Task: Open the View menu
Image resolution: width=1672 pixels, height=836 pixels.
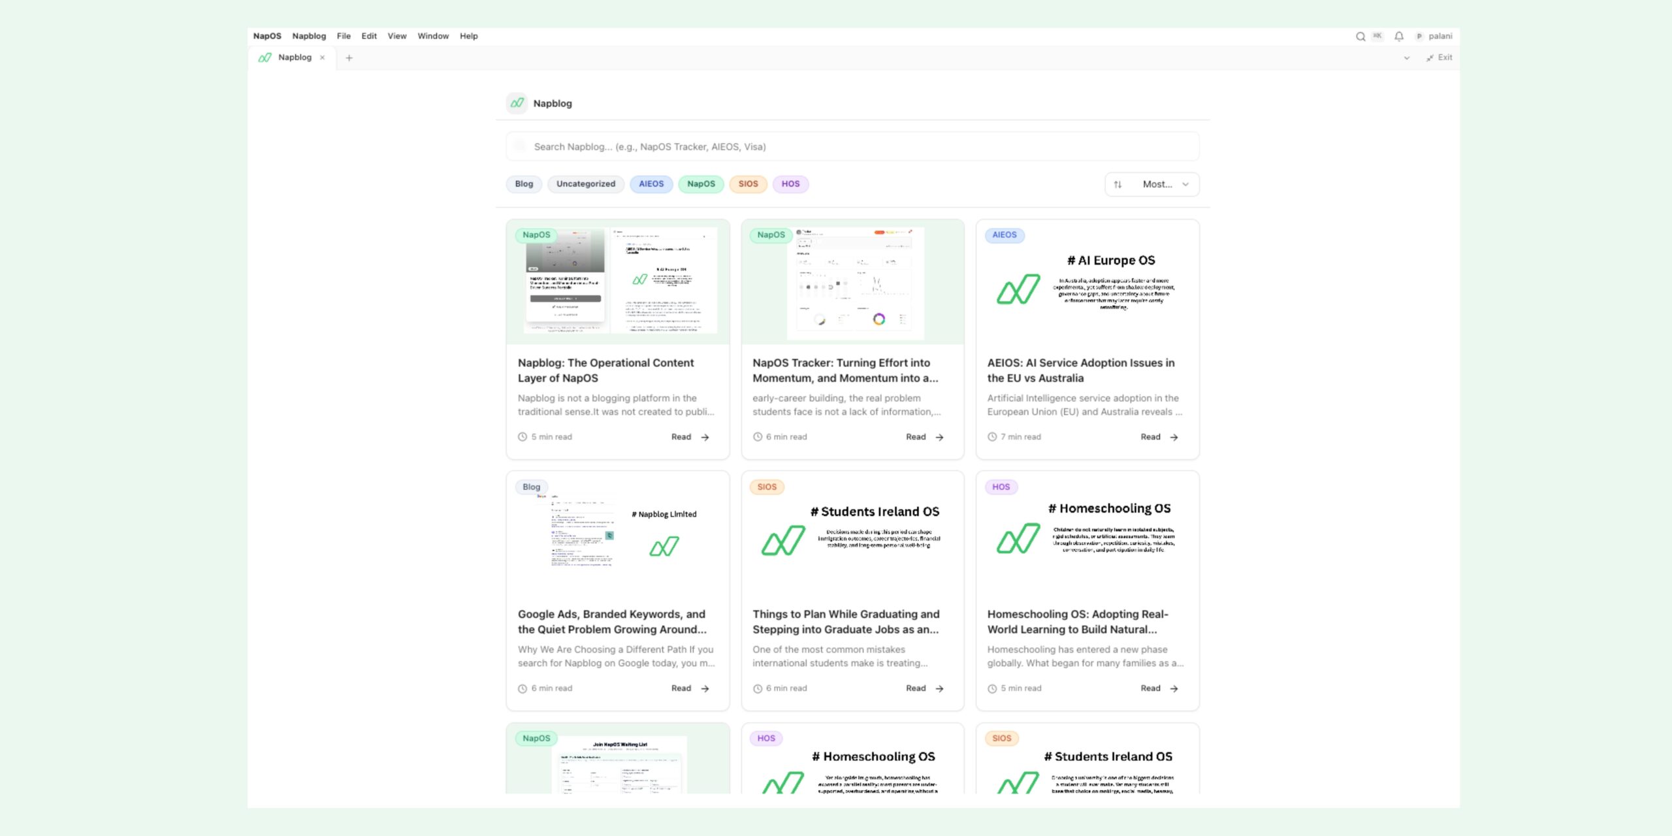Action: click(x=396, y=36)
